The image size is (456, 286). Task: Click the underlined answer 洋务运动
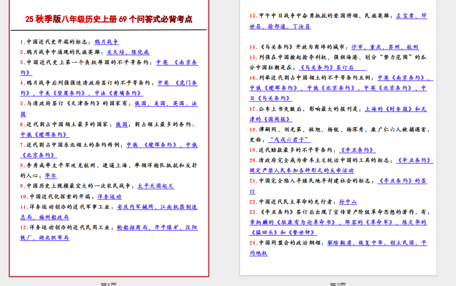coord(110,196)
